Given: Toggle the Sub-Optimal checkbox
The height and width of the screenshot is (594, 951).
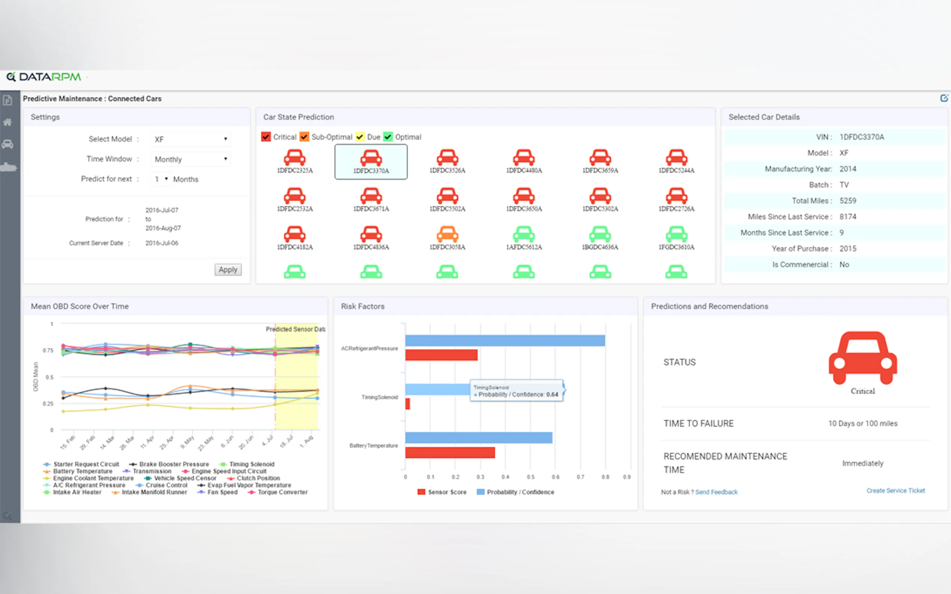Looking at the screenshot, I should (304, 137).
